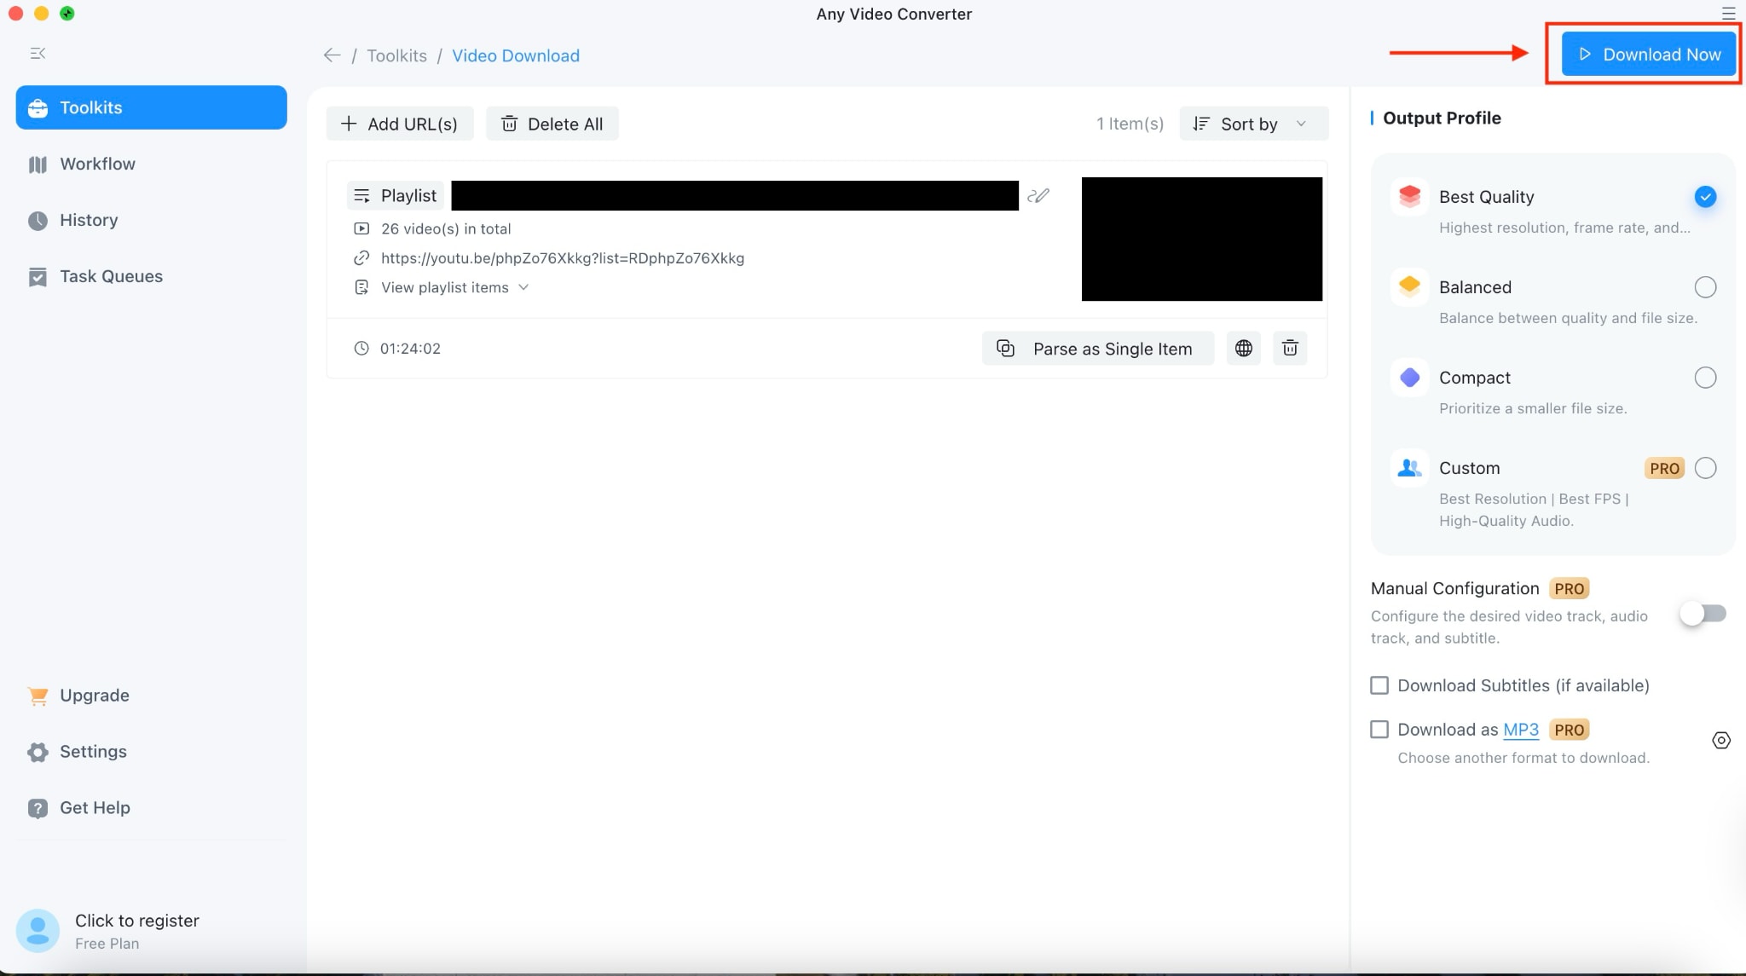Viewport: 1746px width, 976px height.
Task: Check the Download as MP3 checkbox
Action: [1379, 730]
